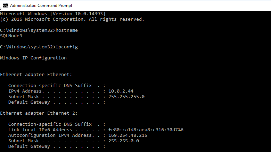Click the first Ethernet adapter Ethernet heading
Viewport: 271px width, 152px height.
tap(36, 75)
